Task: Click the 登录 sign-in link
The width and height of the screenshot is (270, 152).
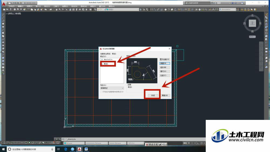Action: click(219, 3)
